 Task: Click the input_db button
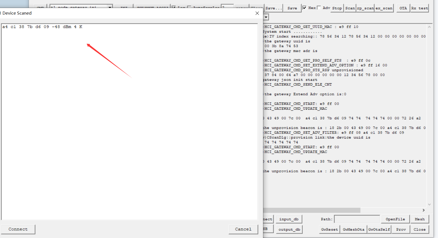pos(289,219)
